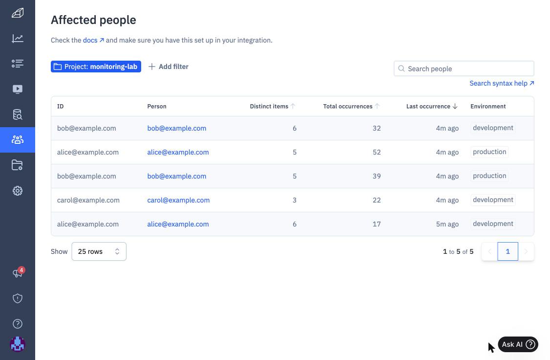Click the Rollbar logo icon in sidebar
The width and height of the screenshot is (550, 360).
(x=18, y=13)
